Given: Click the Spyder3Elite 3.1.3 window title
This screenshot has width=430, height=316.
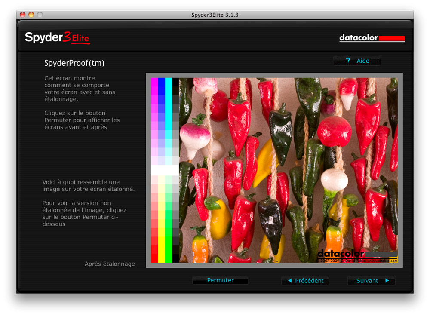Looking at the screenshot, I should pyautogui.click(x=215, y=15).
